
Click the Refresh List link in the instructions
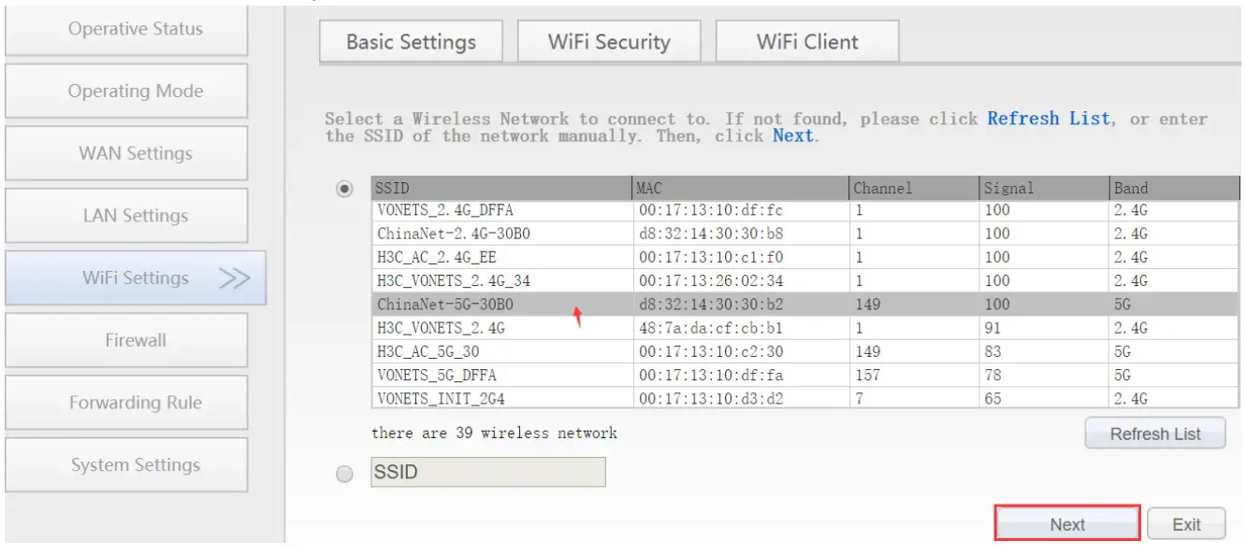pyautogui.click(x=1049, y=118)
